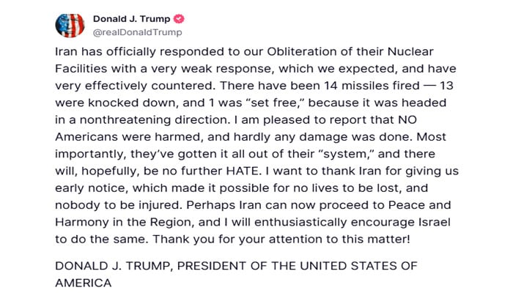Click the phrase "14 missiles fired"
Viewport: 513px width, 293px height.
[372, 86]
